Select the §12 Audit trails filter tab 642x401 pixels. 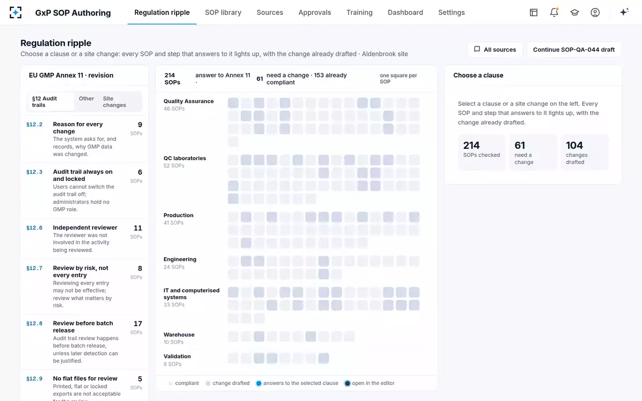[51, 102]
